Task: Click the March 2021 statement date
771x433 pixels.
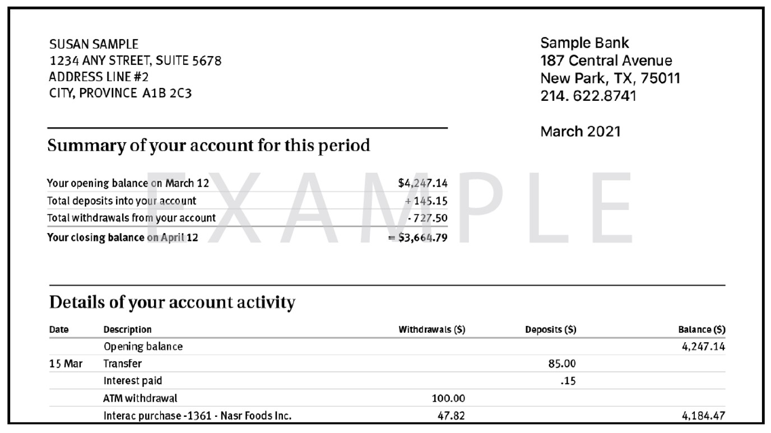Action: 580,132
